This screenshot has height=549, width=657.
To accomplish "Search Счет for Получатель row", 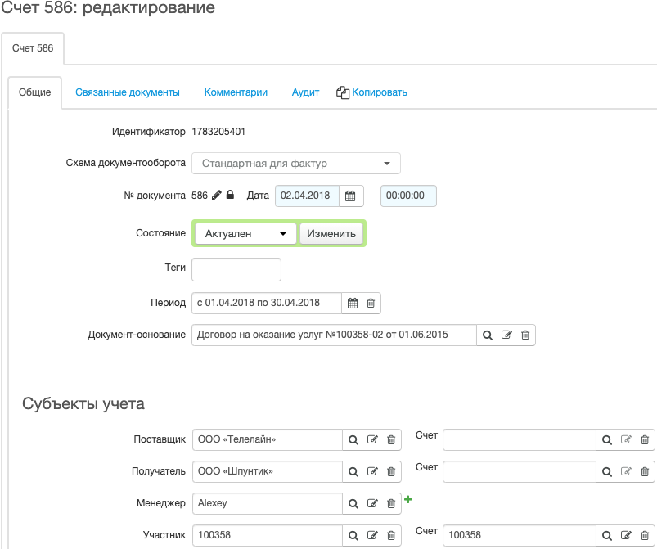I will (607, 472).
